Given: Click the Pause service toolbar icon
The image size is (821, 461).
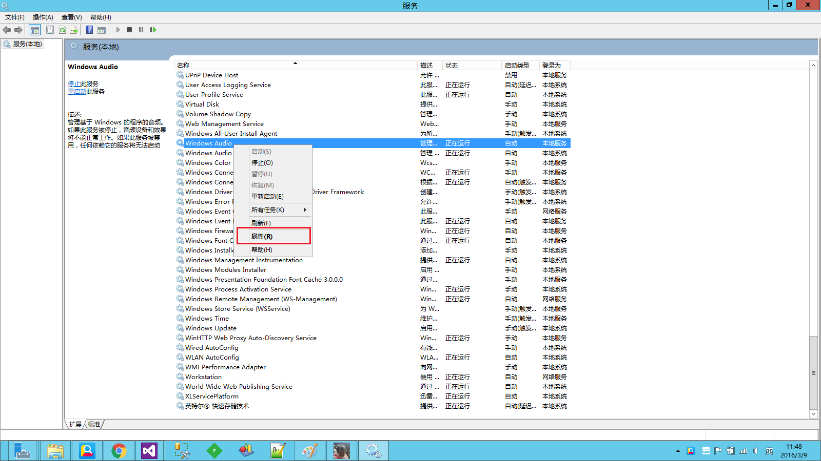Looking at the screenshot, I should point(141,30).
